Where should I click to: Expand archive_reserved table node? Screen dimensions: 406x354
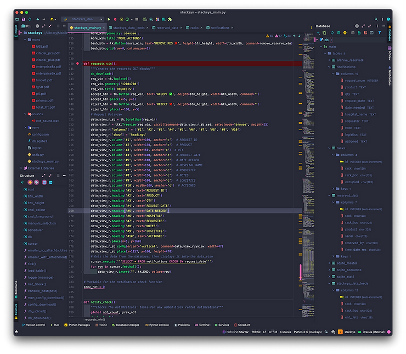[x=329, y=60]
